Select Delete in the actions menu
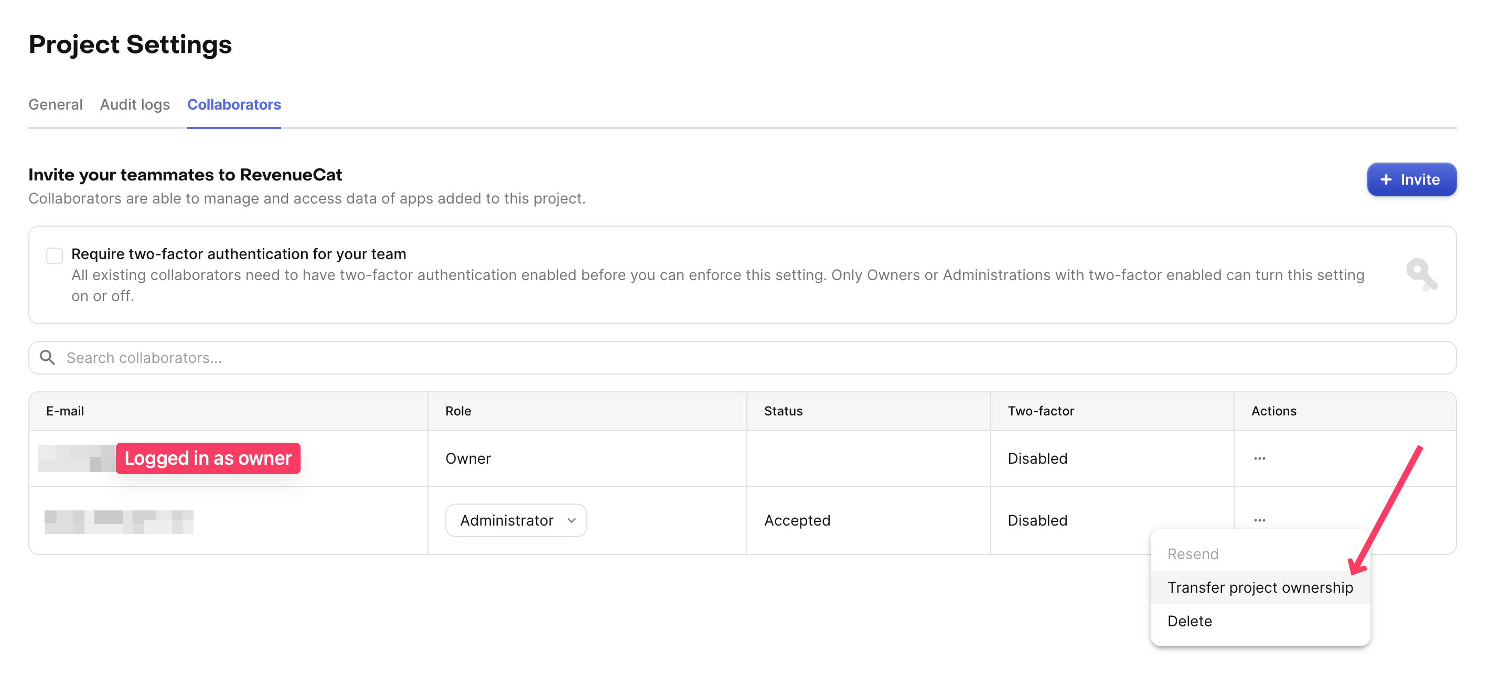Viewport: 1500px width, 684px height. point(1190,621)
